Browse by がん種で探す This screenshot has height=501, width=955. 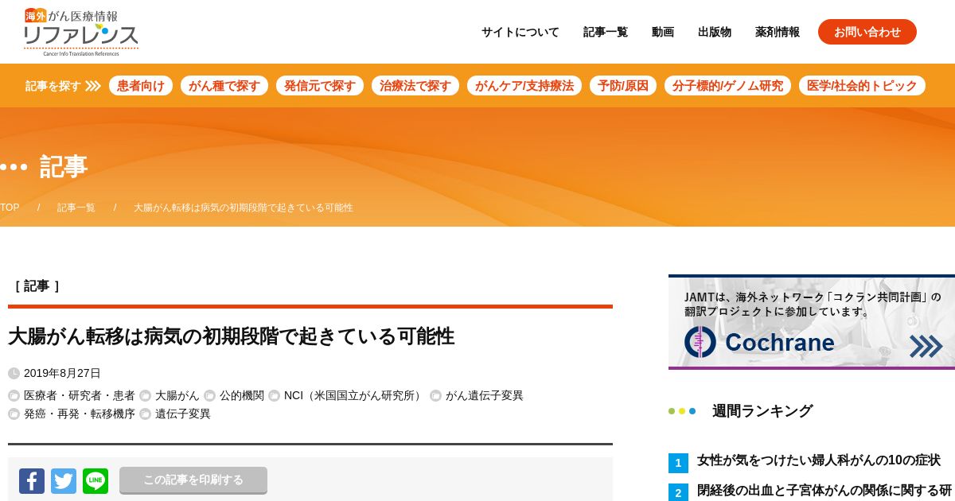coord(224,86)
